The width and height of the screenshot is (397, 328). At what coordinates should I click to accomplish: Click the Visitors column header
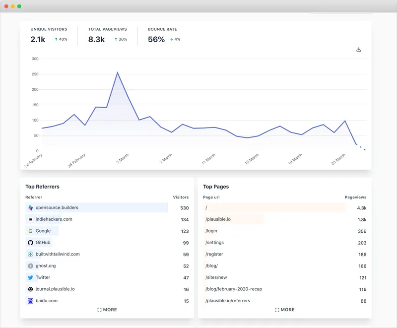click(x=181, y=197)
